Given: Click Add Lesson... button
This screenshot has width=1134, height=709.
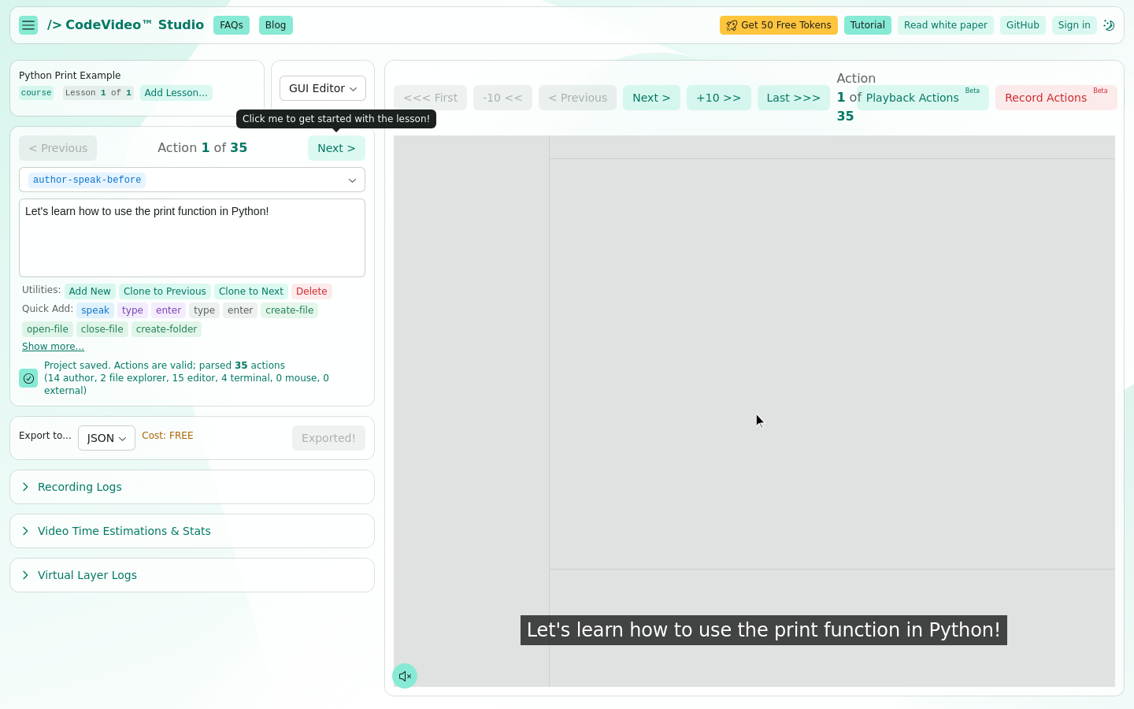Looking at the screenshot, I should pos(176,93).
